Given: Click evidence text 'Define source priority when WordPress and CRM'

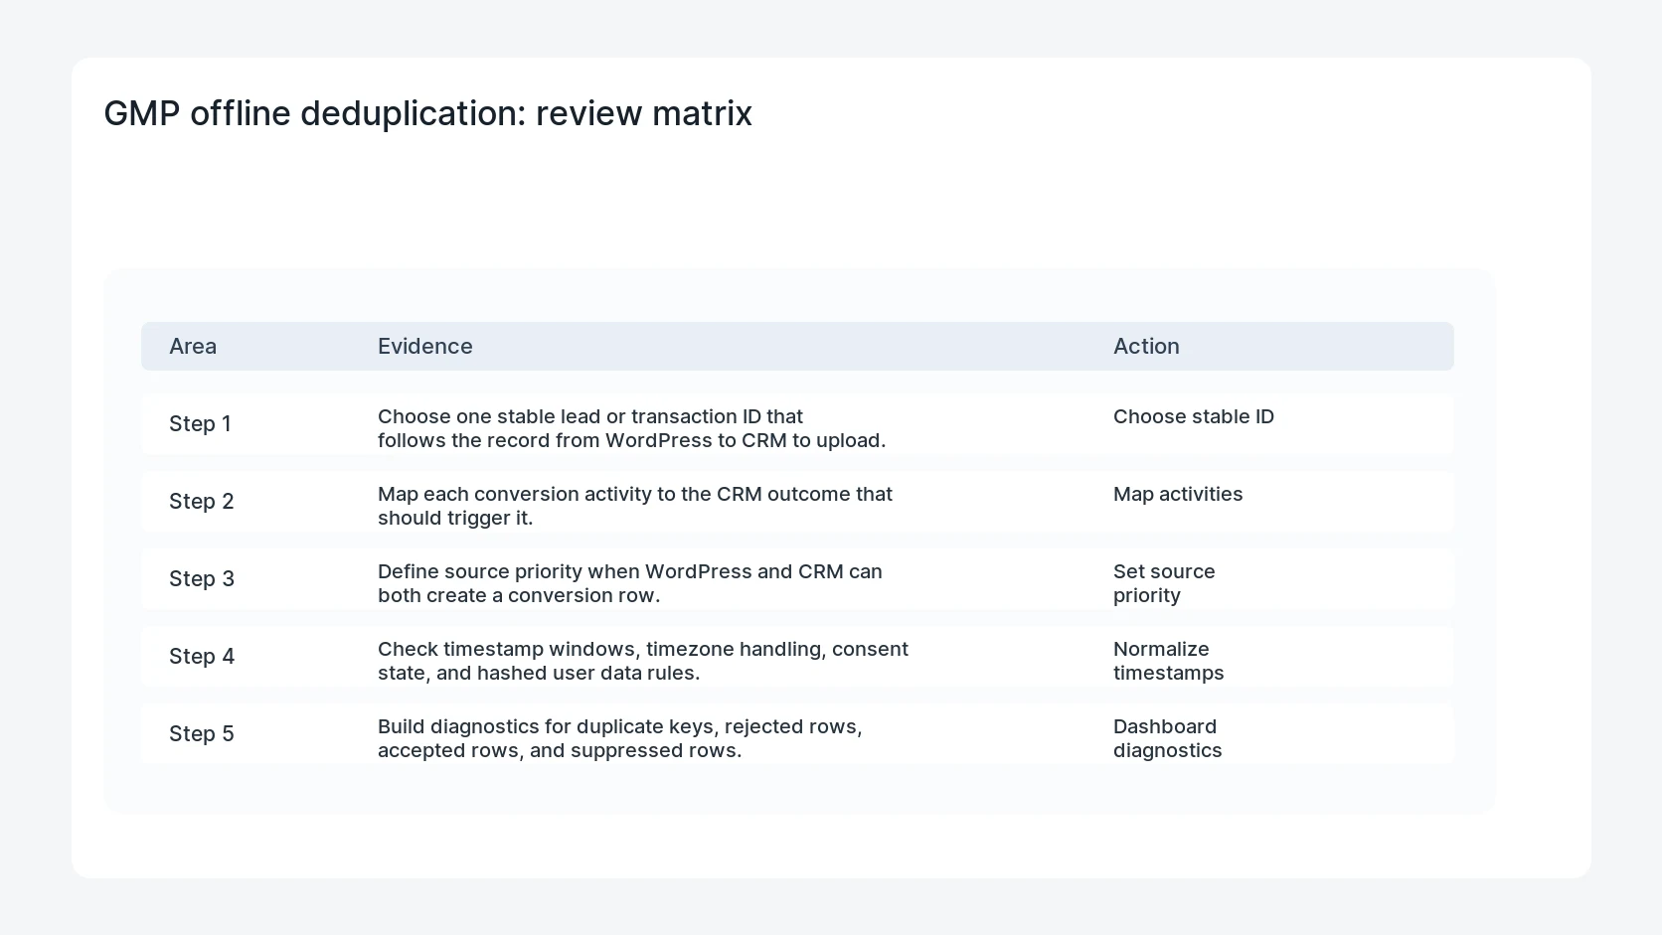Looking at the screenshot, I should (x=610, y=571).
